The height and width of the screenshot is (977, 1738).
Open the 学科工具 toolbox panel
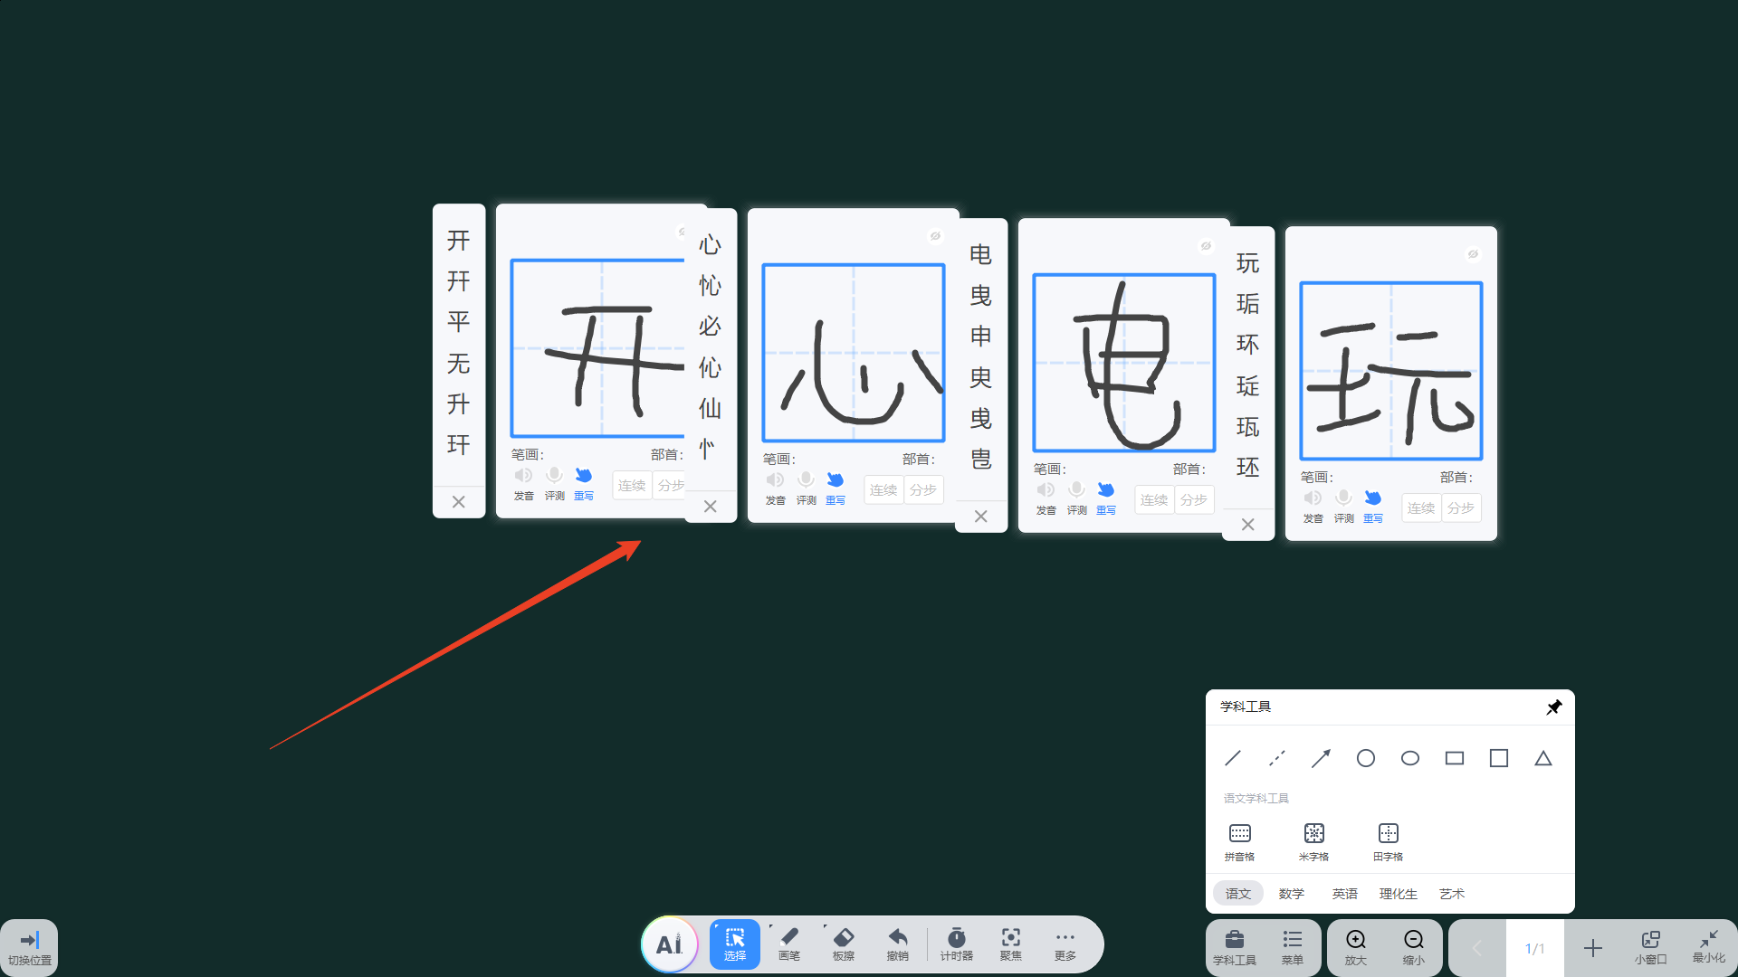coord(1234,946)
